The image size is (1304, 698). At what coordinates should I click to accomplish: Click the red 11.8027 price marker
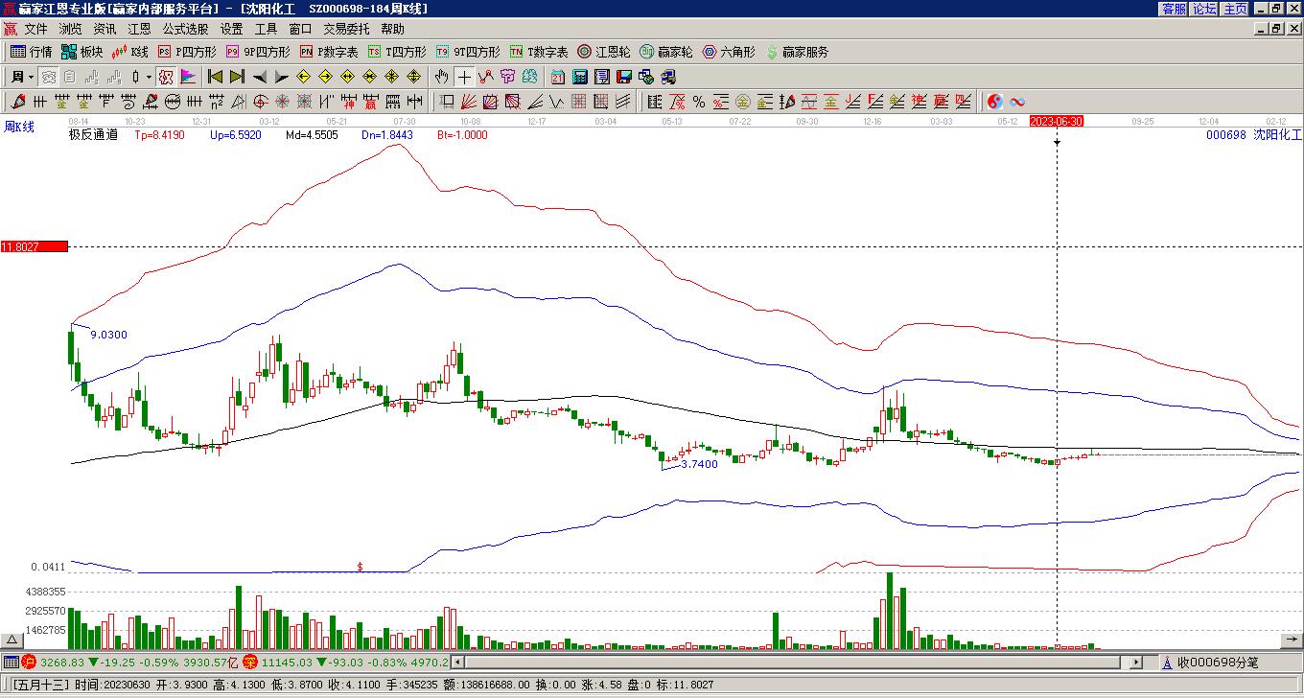point(35,247)
